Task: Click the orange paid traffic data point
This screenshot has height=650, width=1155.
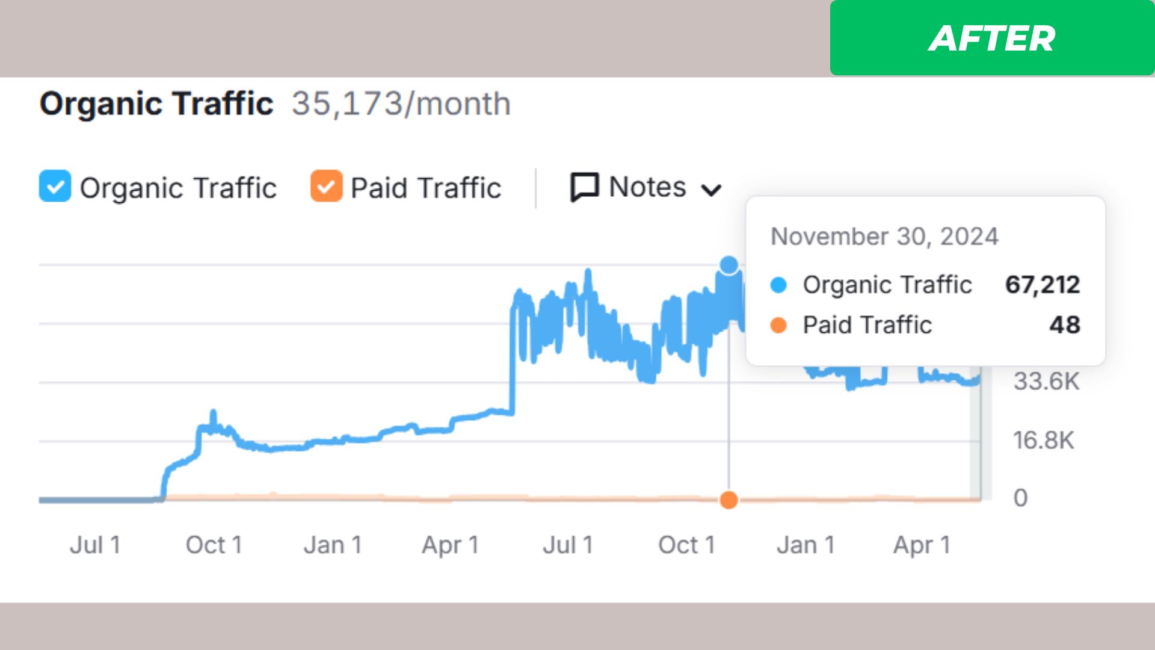Action: pyautogui.click(x=728, y=500)
